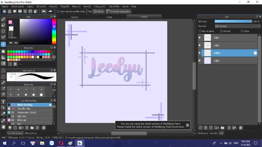
Task: Activate the Move tool
Action: pyautogui.click(x=3, y=44)
